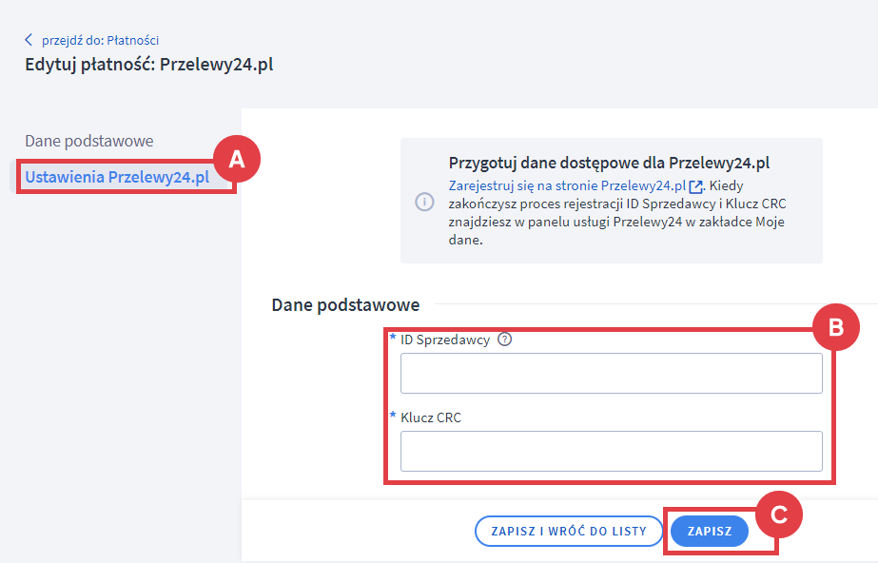Click the Edytuj płatność: Przelewy24.pl page title

[x=149, y=65]
